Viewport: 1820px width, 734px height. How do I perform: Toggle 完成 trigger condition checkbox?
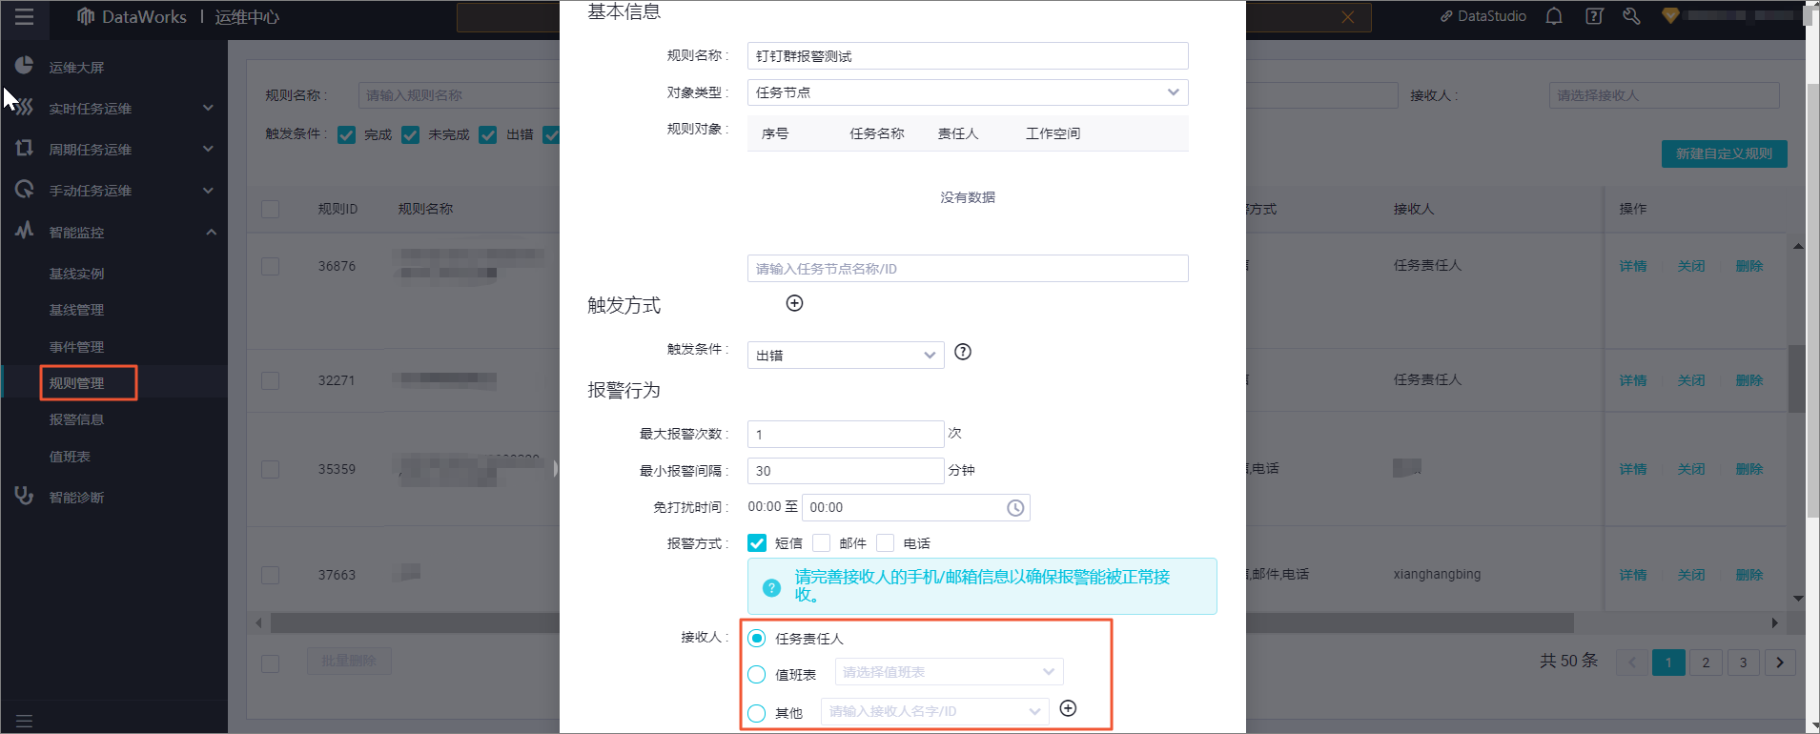pyautogui.click(x=346, y=134)
